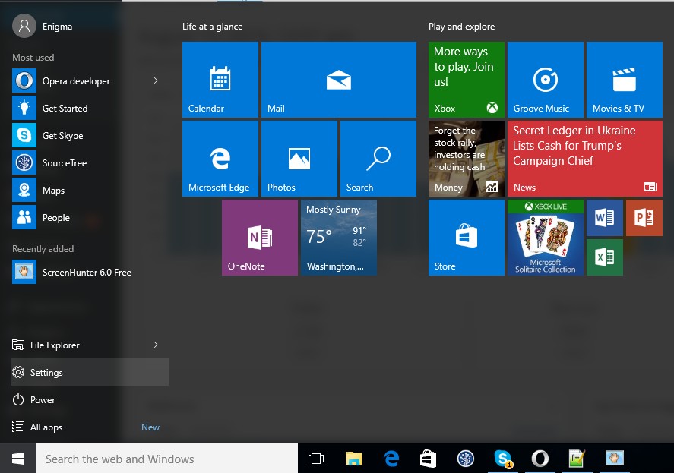Open Skype taskbar icon
This screenshot has height=473, width=674.
(502, 459)
